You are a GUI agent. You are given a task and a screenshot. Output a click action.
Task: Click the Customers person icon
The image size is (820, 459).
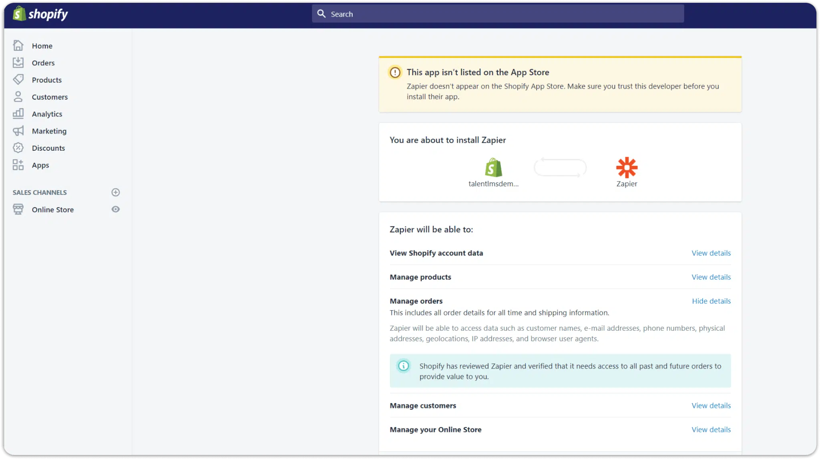pyautogui.click(x=18, y=97)
